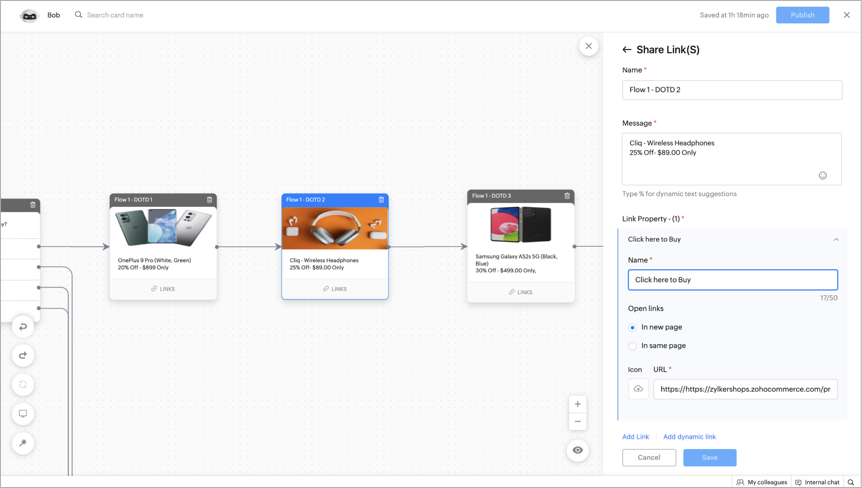862x488 pixels.
Task: Open My colleagues in bottom bar
Action: pyautogui.click(x=762, y=482)
